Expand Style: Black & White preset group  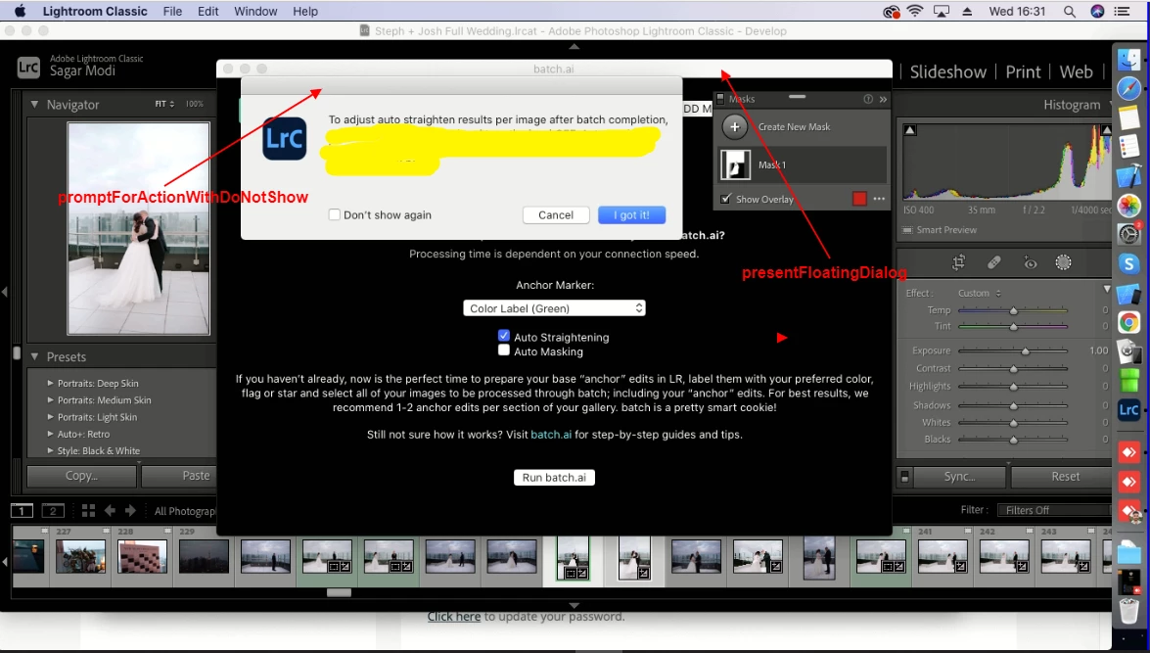(x=50, y=450)
